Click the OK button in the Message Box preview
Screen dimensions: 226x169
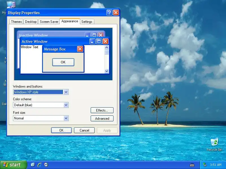tap(63, 62)
